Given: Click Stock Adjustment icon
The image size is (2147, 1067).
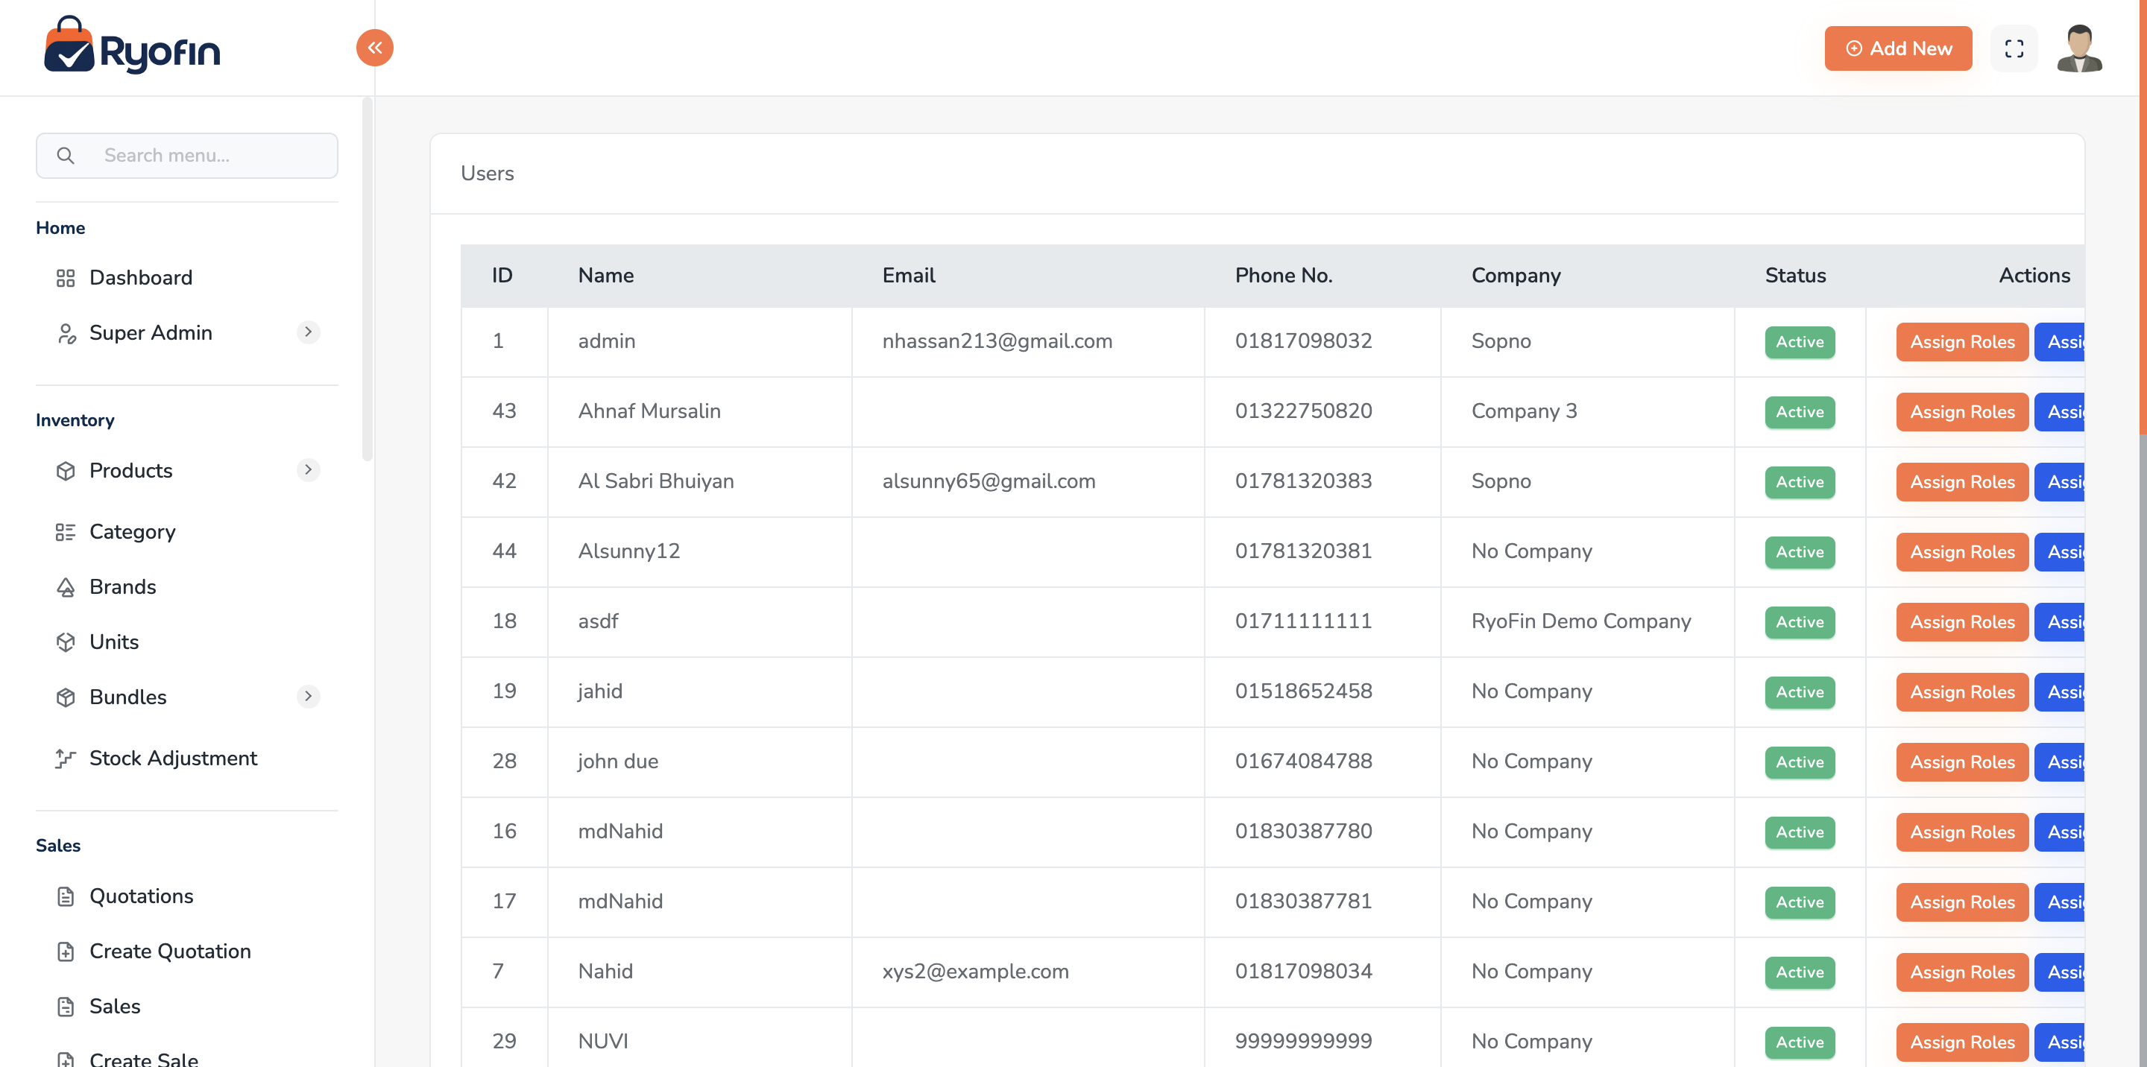Looking at the screenshot, I should 66,759.
